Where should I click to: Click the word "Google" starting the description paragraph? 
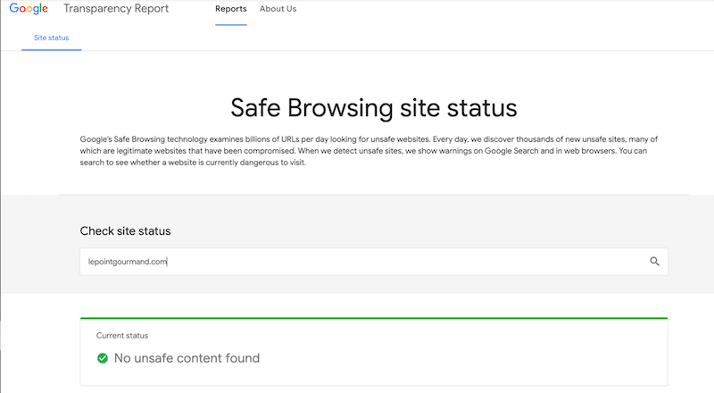tap(96, 139)
